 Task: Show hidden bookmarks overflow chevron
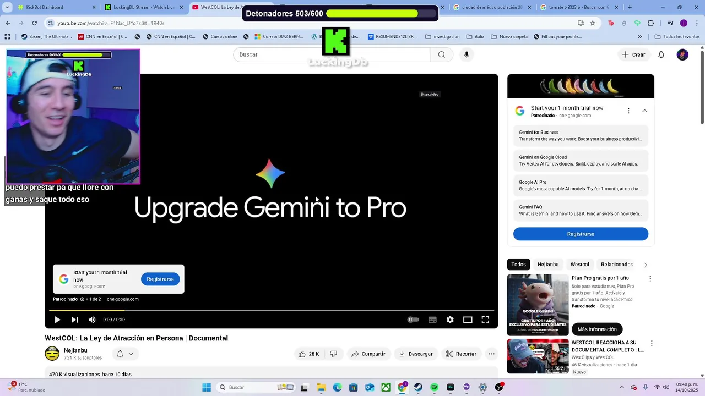pos(639,37)
